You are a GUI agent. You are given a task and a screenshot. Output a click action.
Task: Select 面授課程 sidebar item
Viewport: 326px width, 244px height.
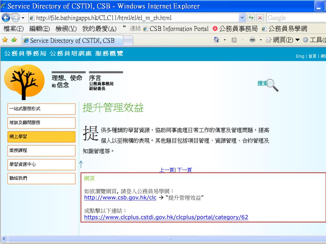point(41,151)
